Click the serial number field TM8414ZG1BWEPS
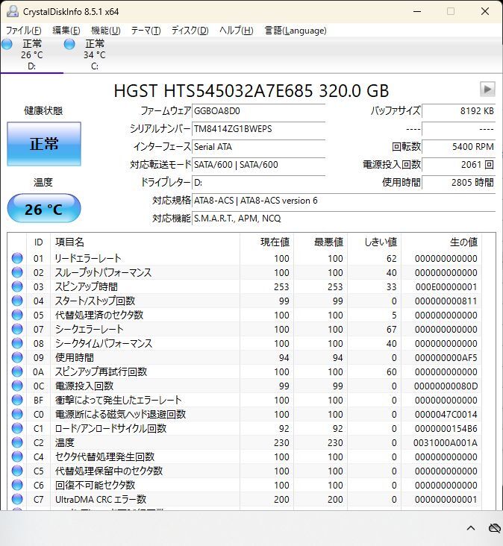Image resolution: width=503 pixels, height=546 pixels. pos(258,129)
